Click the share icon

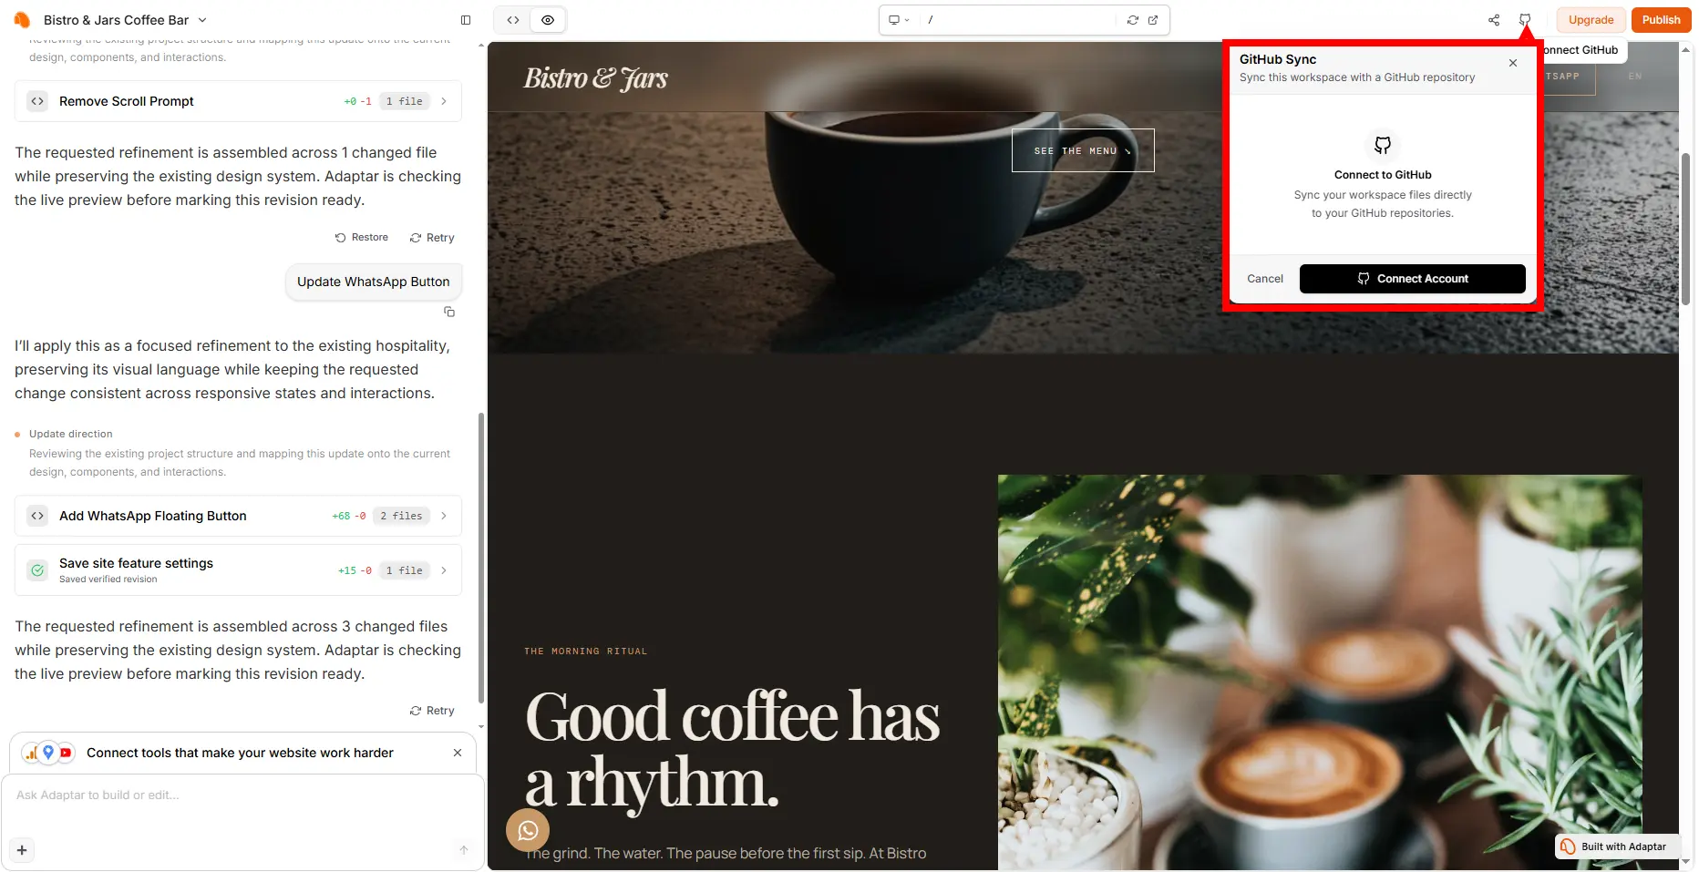(x=1494, y=20)
